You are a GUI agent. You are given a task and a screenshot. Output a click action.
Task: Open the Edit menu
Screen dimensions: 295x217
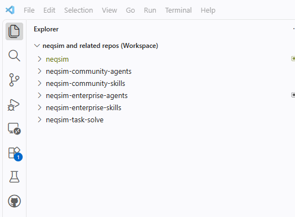49,10
